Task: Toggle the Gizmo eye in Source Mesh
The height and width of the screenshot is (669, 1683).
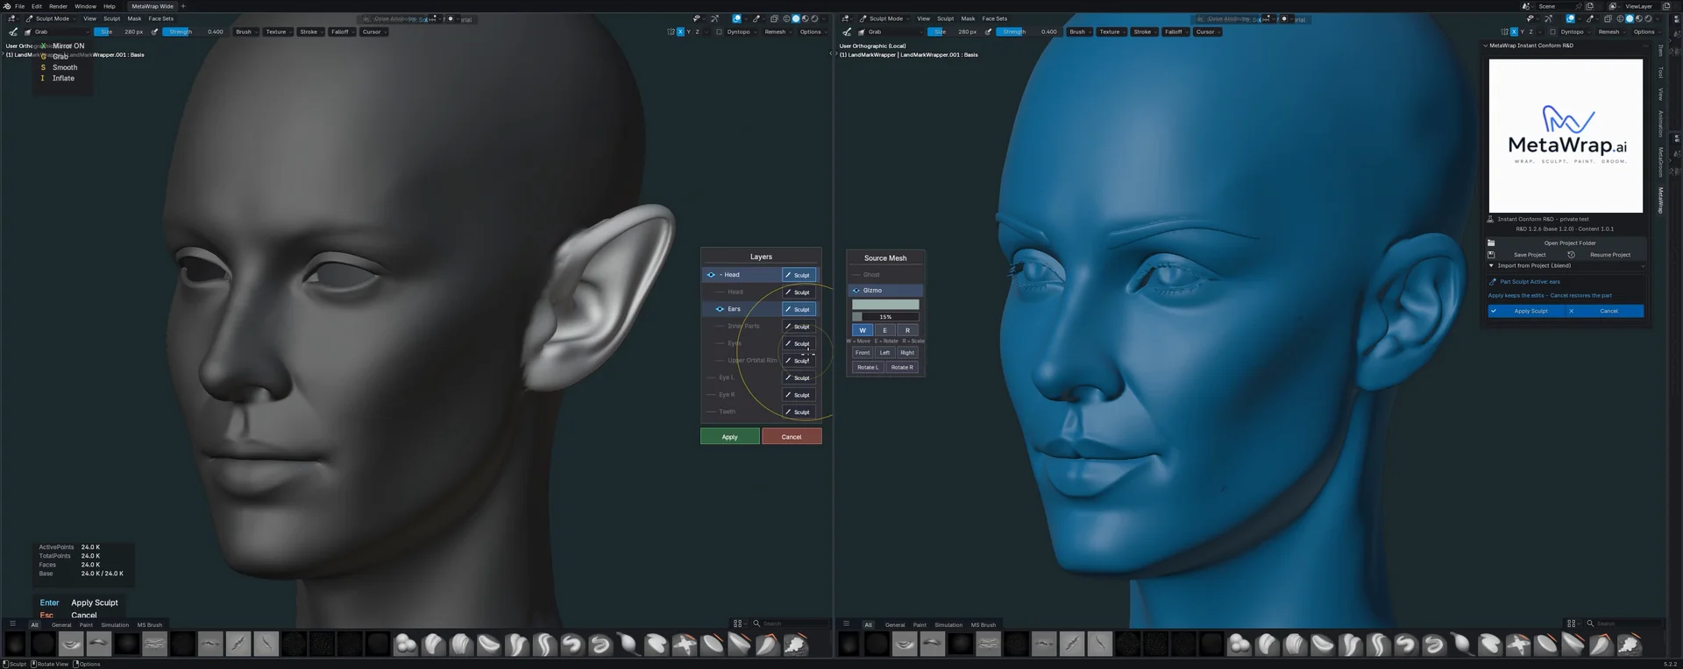Action: pyautogui.click(x=856, y=290)
